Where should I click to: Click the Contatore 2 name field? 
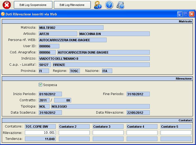(74, 126)
